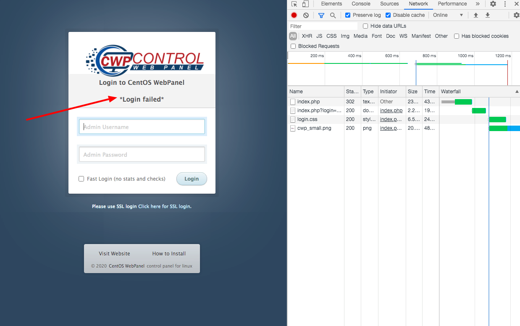
Task: Click the 800 ms timeline overview marker
Action: 429,55
